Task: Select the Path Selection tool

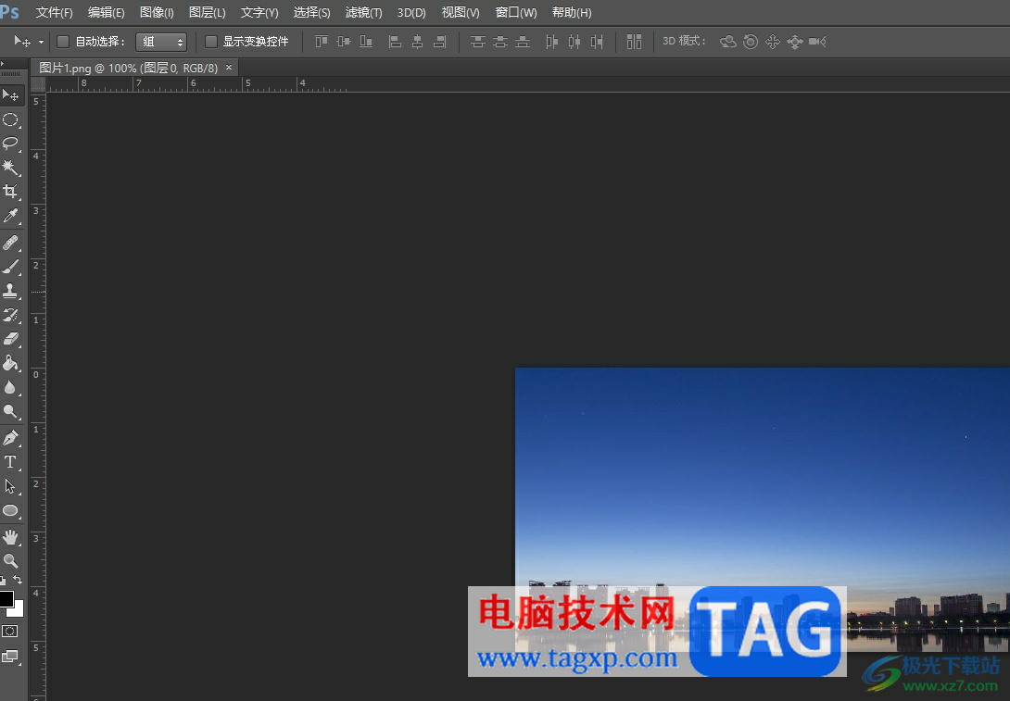Action: 10,487
